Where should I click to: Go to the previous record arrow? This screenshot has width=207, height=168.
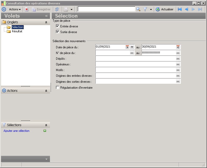187,9
